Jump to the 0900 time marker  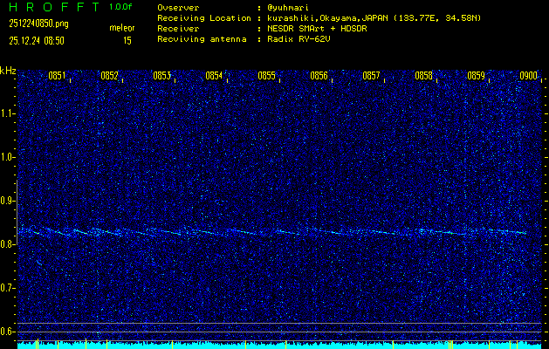click(527, 76)
